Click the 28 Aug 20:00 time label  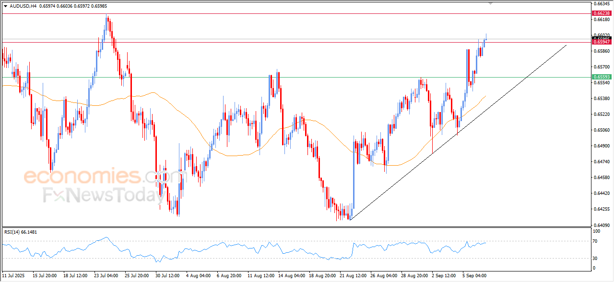click(414, 276)
